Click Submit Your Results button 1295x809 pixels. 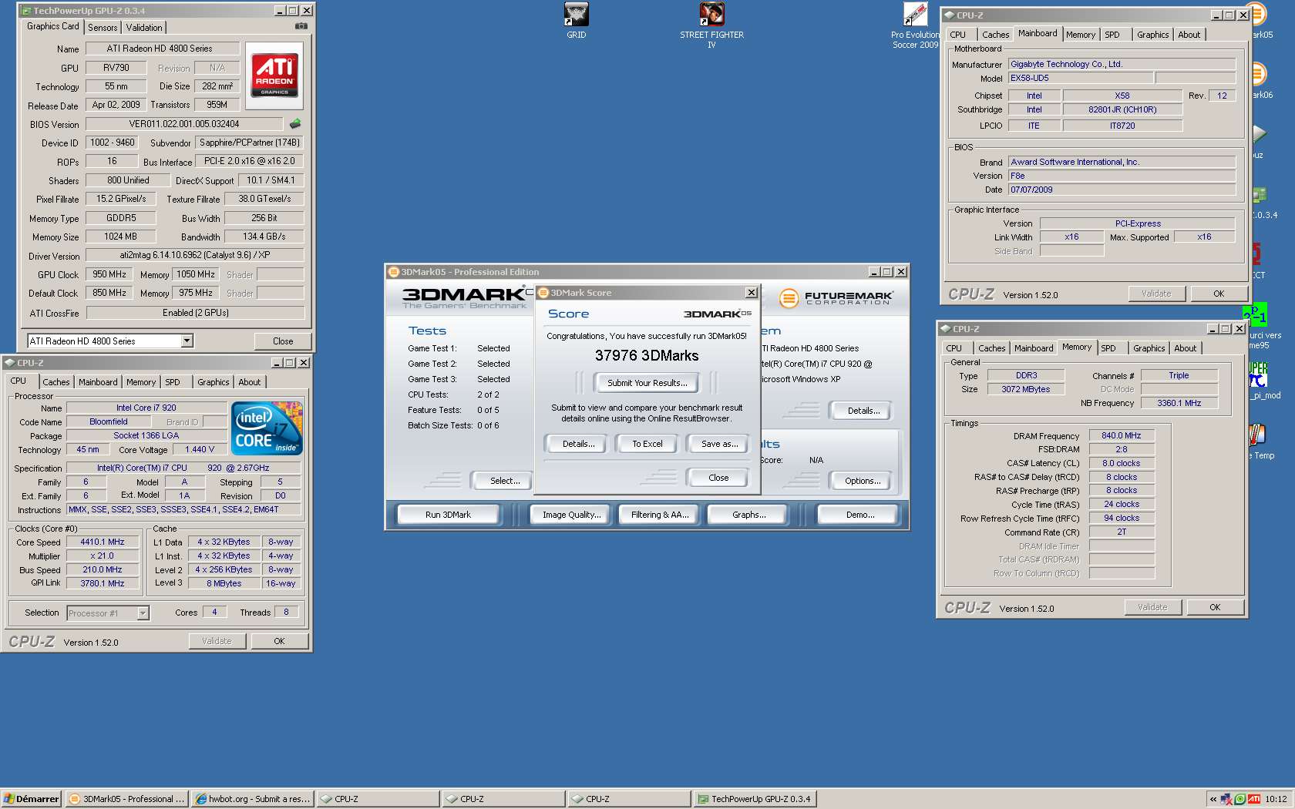pyautogui.click(x=647, y=383)
